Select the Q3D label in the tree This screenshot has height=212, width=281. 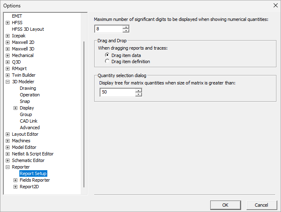16,62
